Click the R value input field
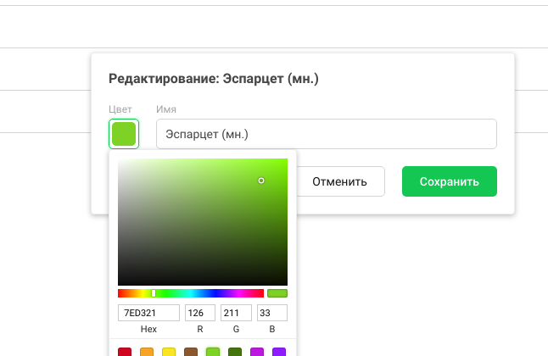The width and height of the screenshot is (548, 356). pos(200,313)
